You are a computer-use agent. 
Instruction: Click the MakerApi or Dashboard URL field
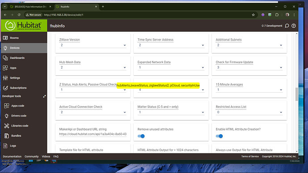(x=93, y=134)
